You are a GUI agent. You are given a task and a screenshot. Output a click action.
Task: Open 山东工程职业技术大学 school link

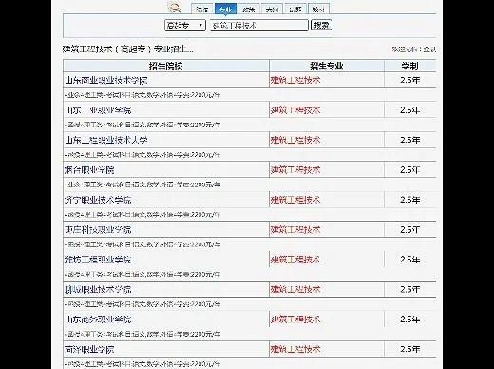(x=106, y=140)
